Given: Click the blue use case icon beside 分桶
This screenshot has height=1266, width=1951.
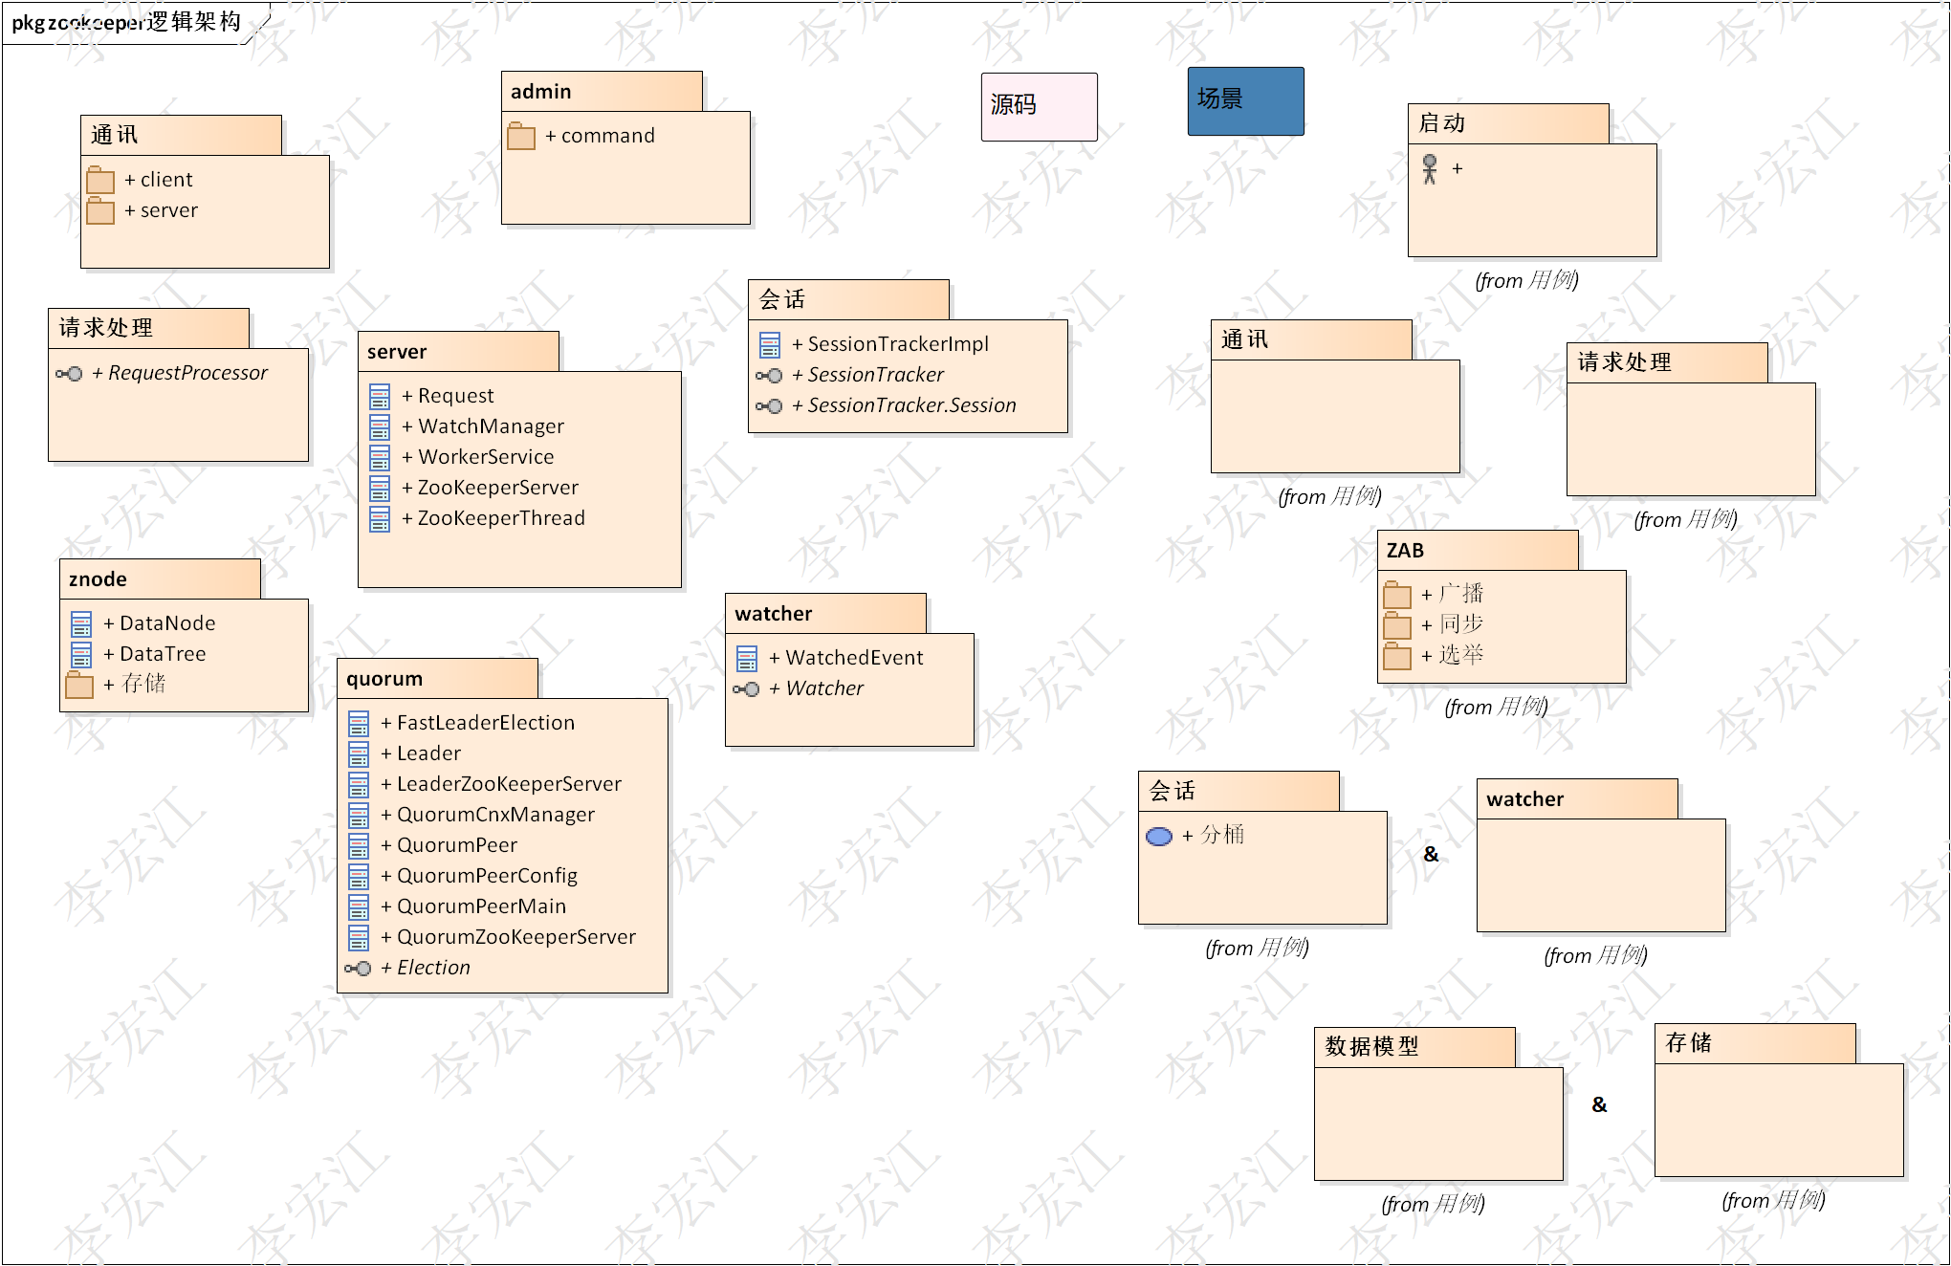Looking at the screenshot, I should [1158, 837].
